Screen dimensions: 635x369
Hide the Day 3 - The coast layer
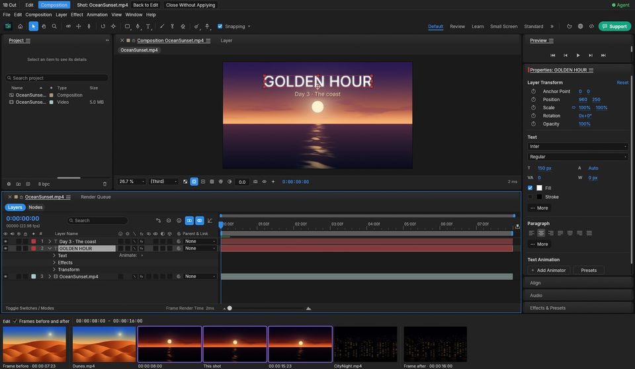pyautogui.click(x=5, y=241)
